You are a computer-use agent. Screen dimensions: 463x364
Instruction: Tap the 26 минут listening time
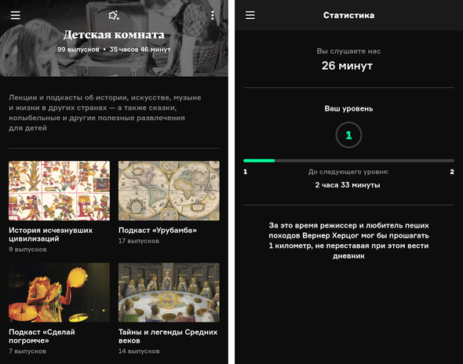point(347,66)
